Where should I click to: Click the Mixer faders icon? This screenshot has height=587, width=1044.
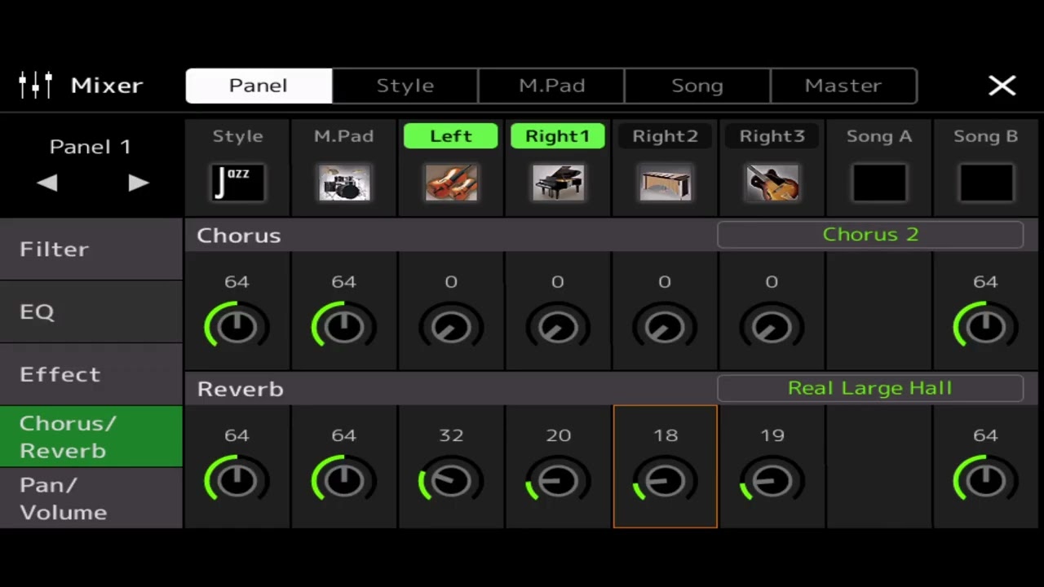pos(36,85)
